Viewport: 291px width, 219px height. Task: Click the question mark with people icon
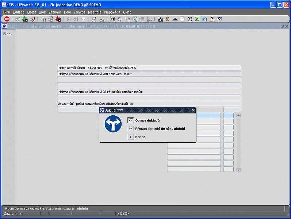212,19
